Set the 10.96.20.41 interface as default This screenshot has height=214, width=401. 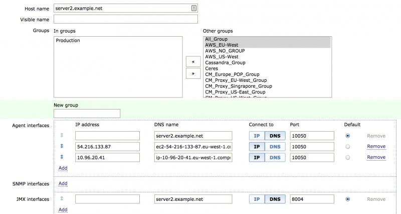pos(347,158)
